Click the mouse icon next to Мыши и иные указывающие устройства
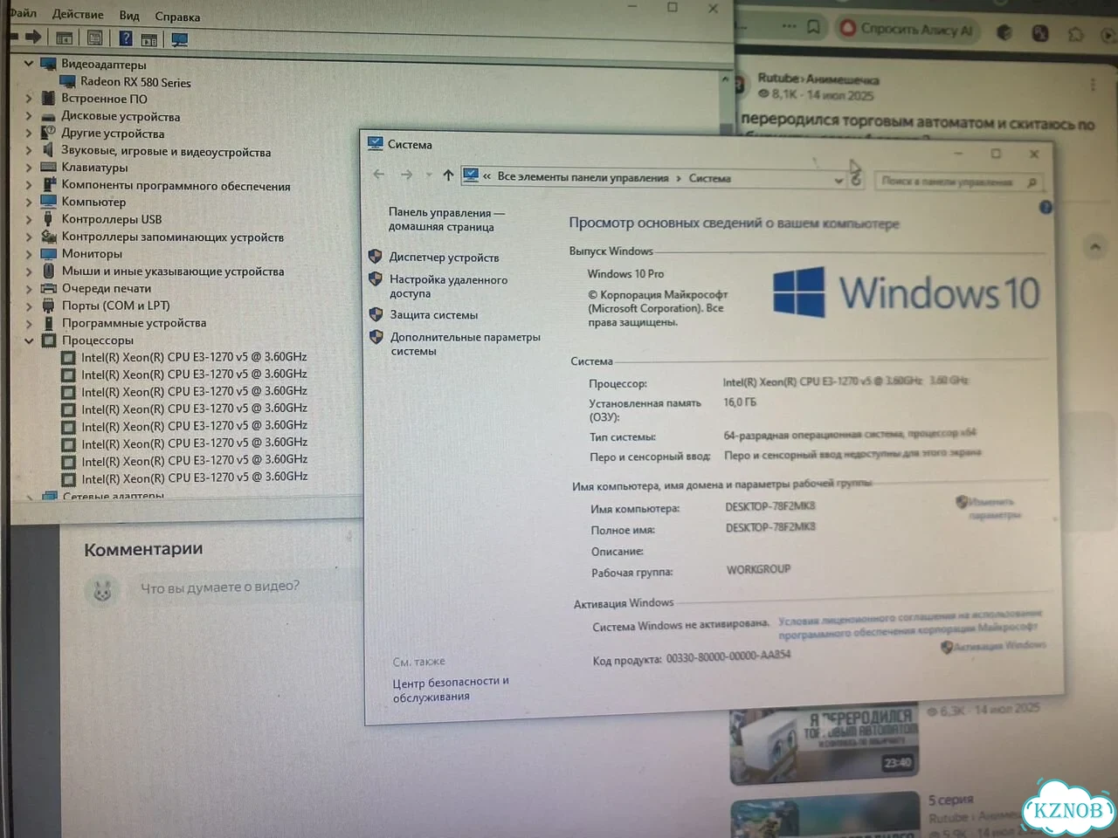This screenshot has height=838, width=1118. point(49,271)
